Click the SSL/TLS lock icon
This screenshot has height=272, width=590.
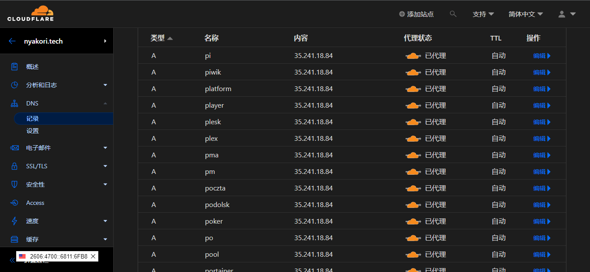(14, 166)
